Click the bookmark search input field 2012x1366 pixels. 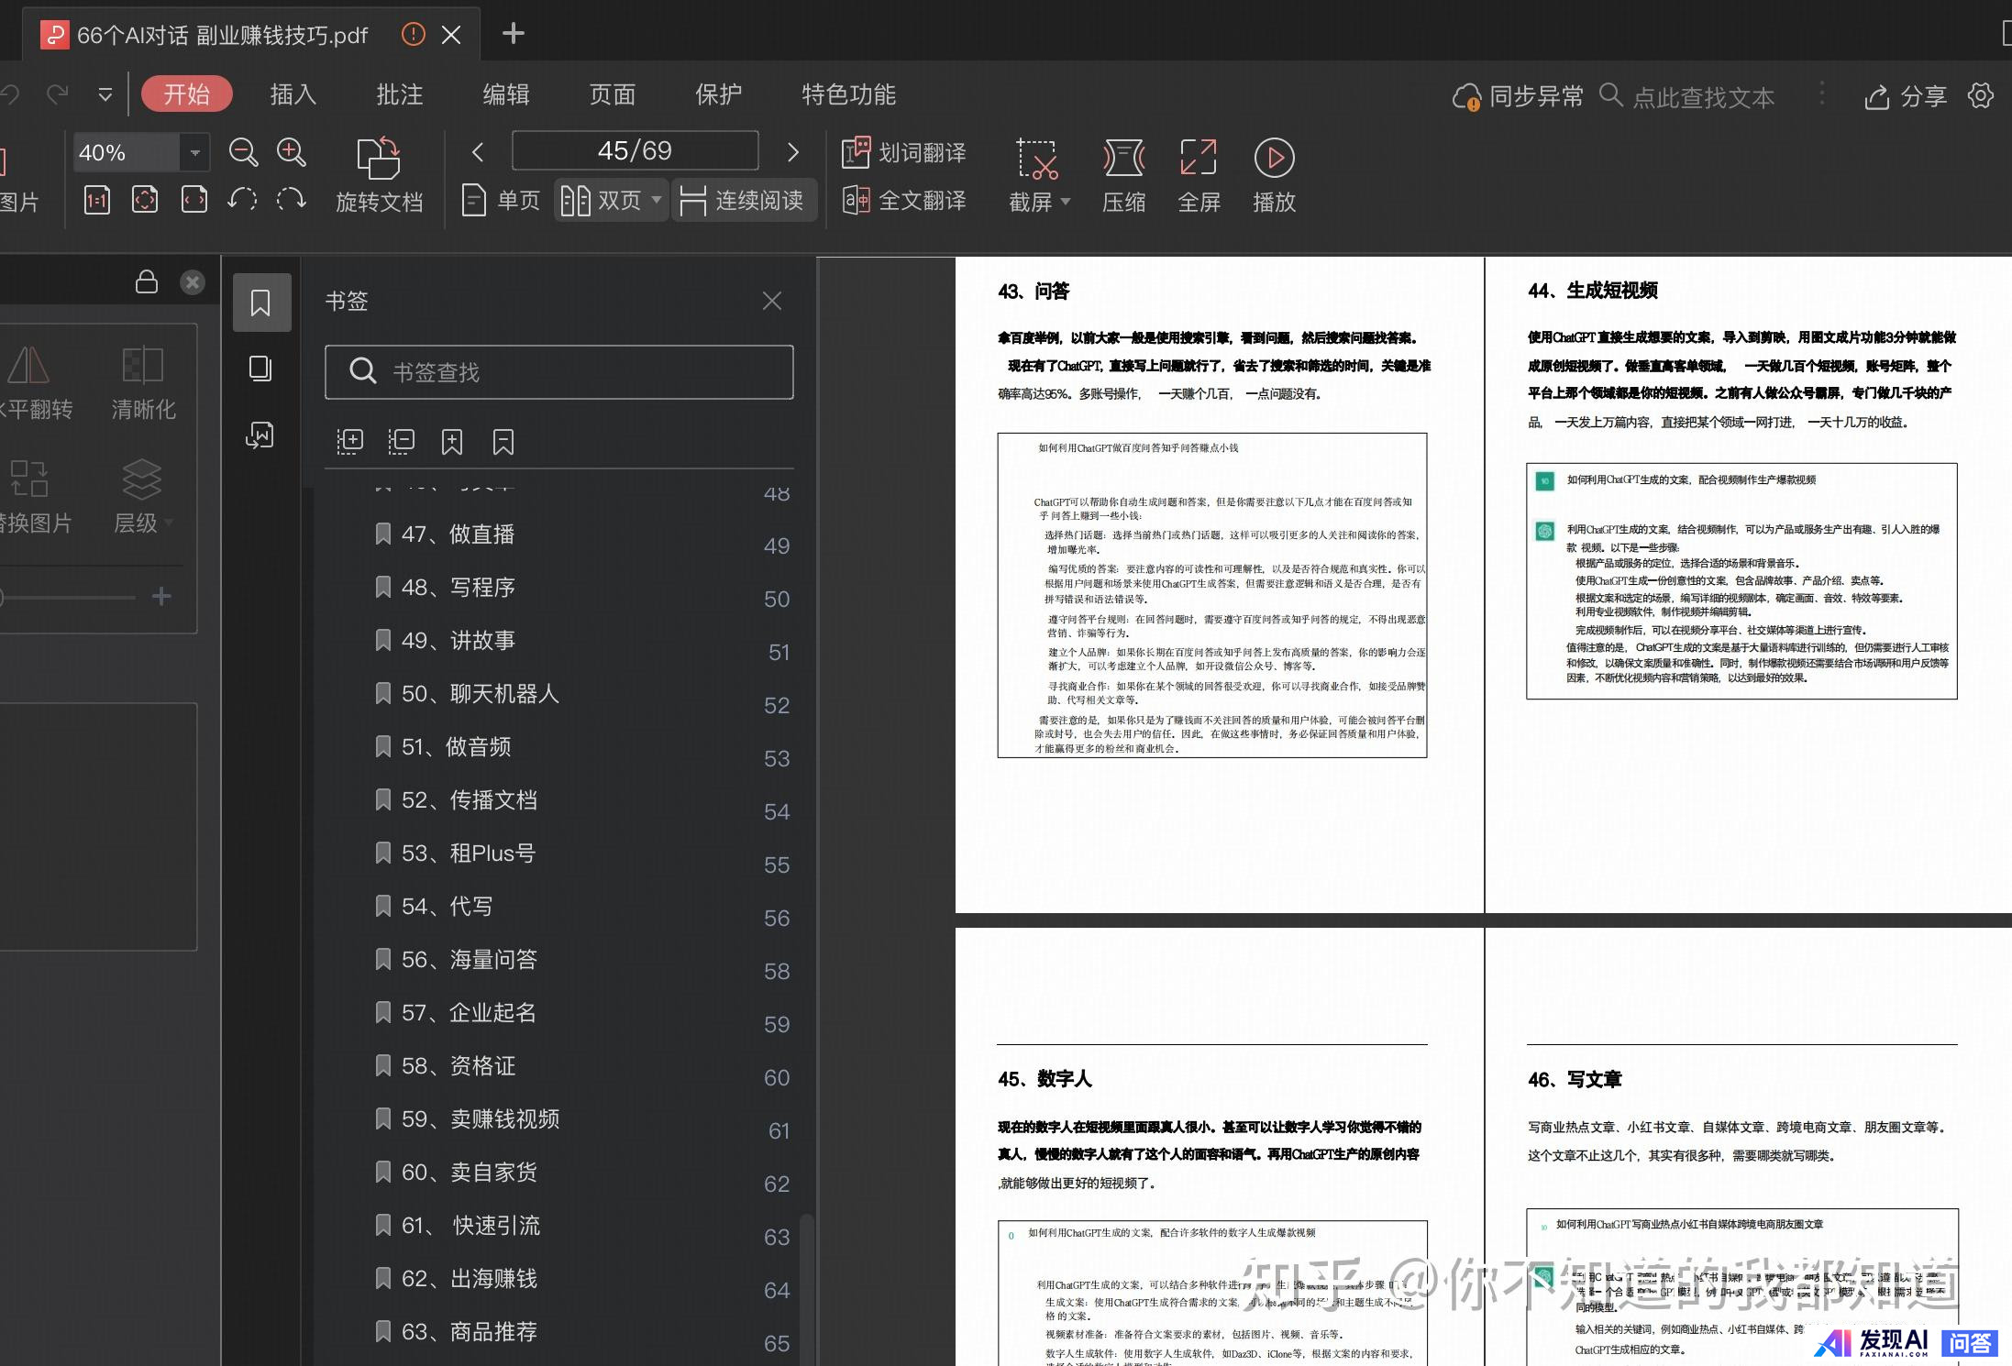[x=559, y=372]
